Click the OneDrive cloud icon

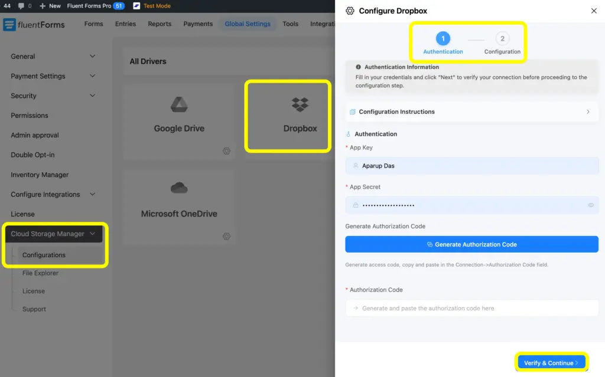pyautogui.click(x=179, y=188)
